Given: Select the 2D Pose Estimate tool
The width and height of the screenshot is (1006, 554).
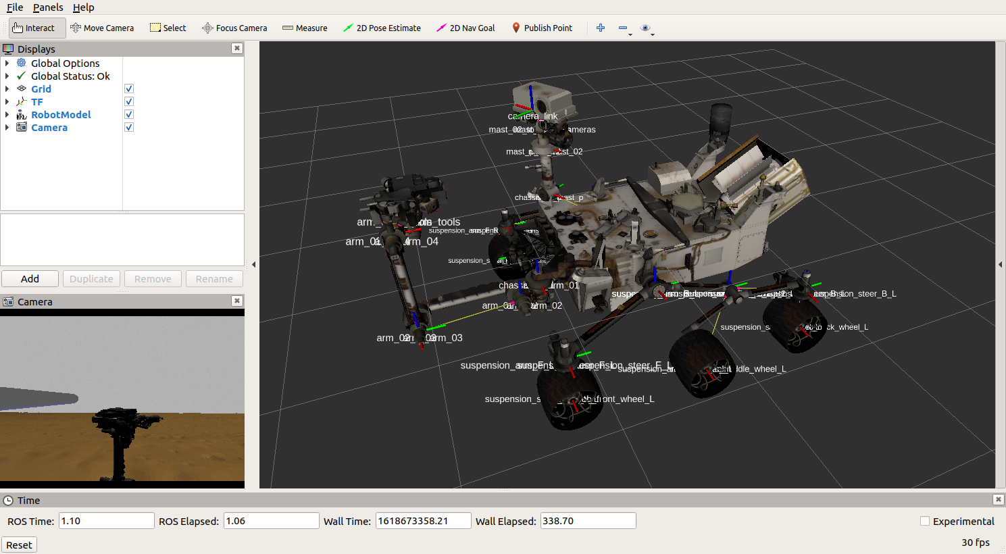Looking at the screenshot, I should [x=382, y=28].
